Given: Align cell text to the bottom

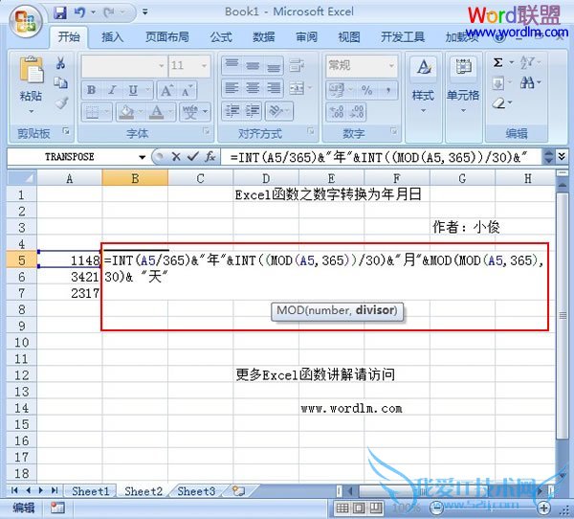Looking at the screenshot, I should click(x=273, y=65).
